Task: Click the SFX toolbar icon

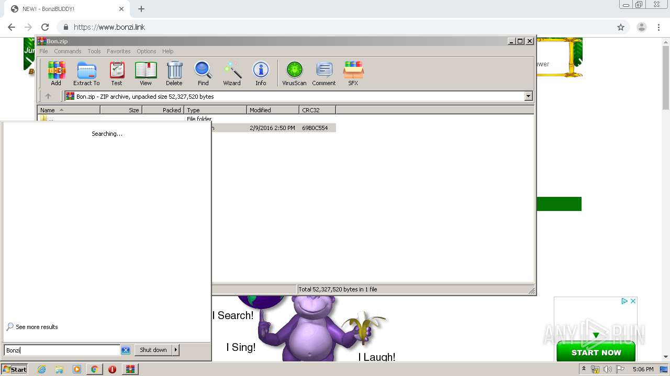Action: pyautogui.click(x=353, y=73)
